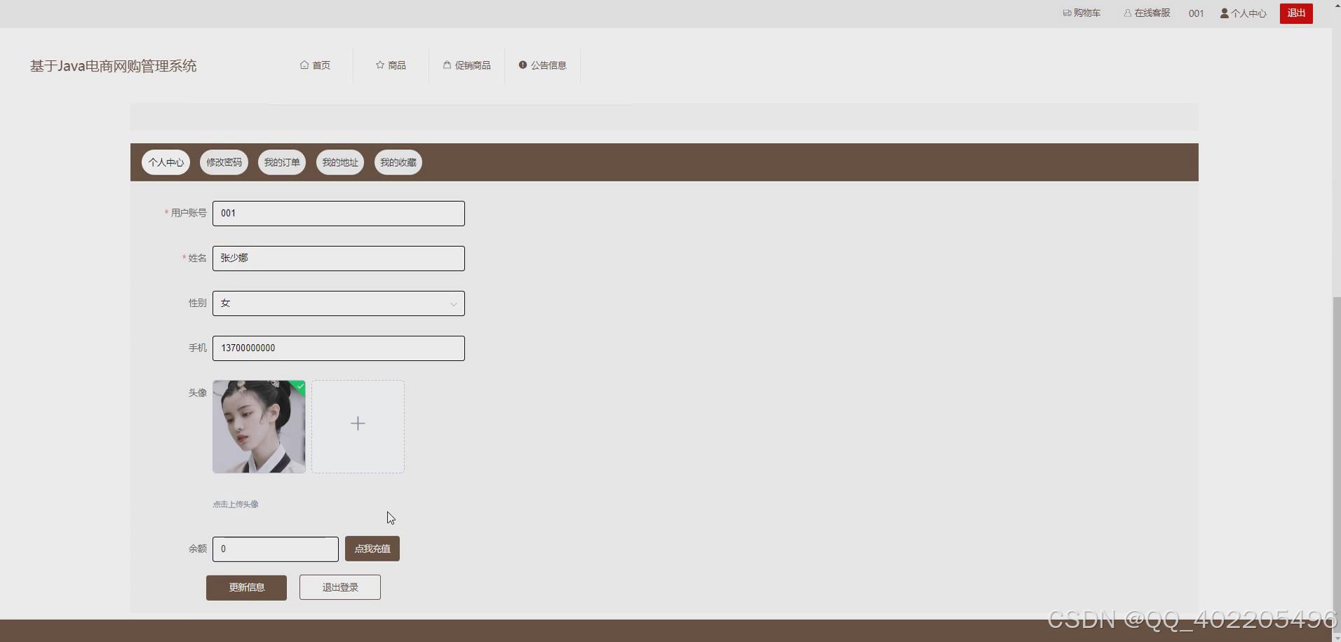Image resolution: width=1341 pixels, height=642 pixels.
Task: Click the 更新信息 update button
Action: pos(245,587)
